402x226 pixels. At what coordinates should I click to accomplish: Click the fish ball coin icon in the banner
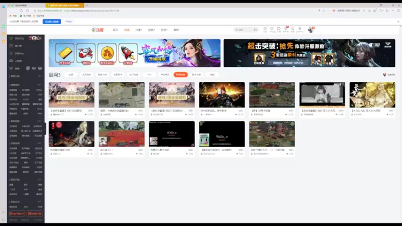[x=107, y=54]
